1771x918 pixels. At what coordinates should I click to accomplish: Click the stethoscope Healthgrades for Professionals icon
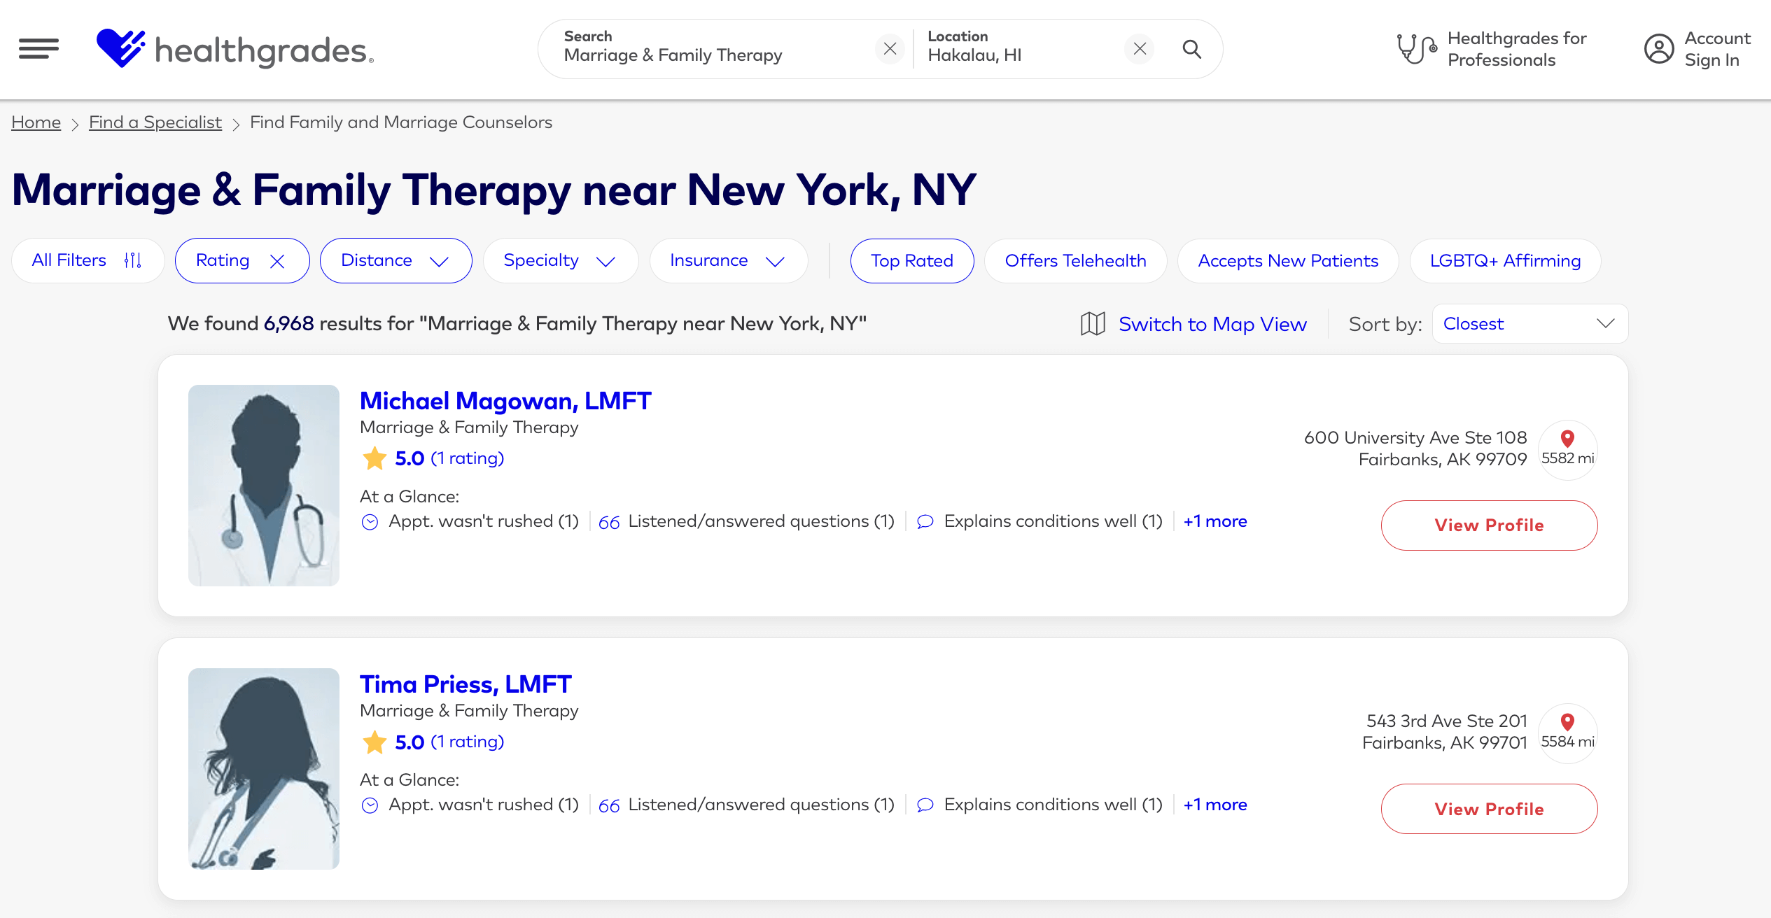pos(1416,49)
